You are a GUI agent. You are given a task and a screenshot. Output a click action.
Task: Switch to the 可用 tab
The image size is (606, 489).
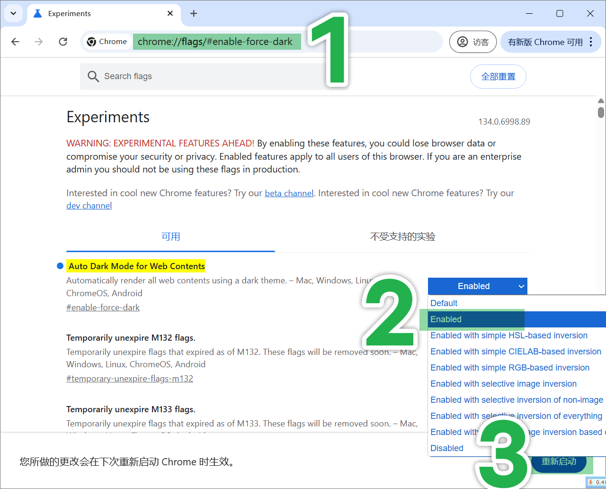click(x=170, y=237)
